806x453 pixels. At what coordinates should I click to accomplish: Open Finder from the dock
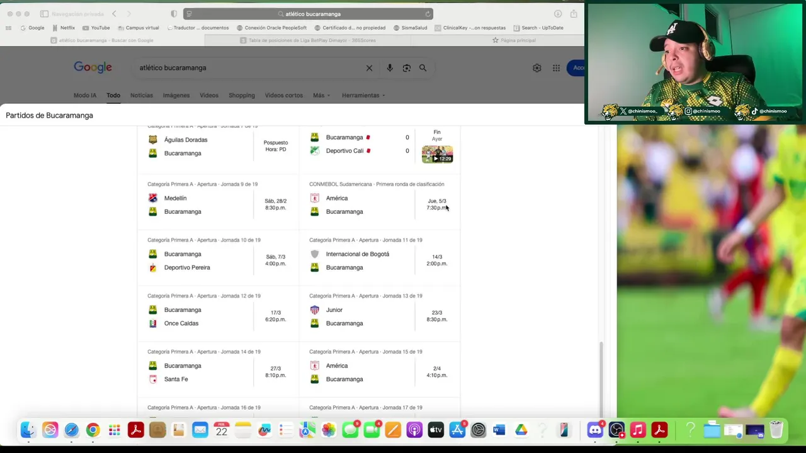[28, 430]
